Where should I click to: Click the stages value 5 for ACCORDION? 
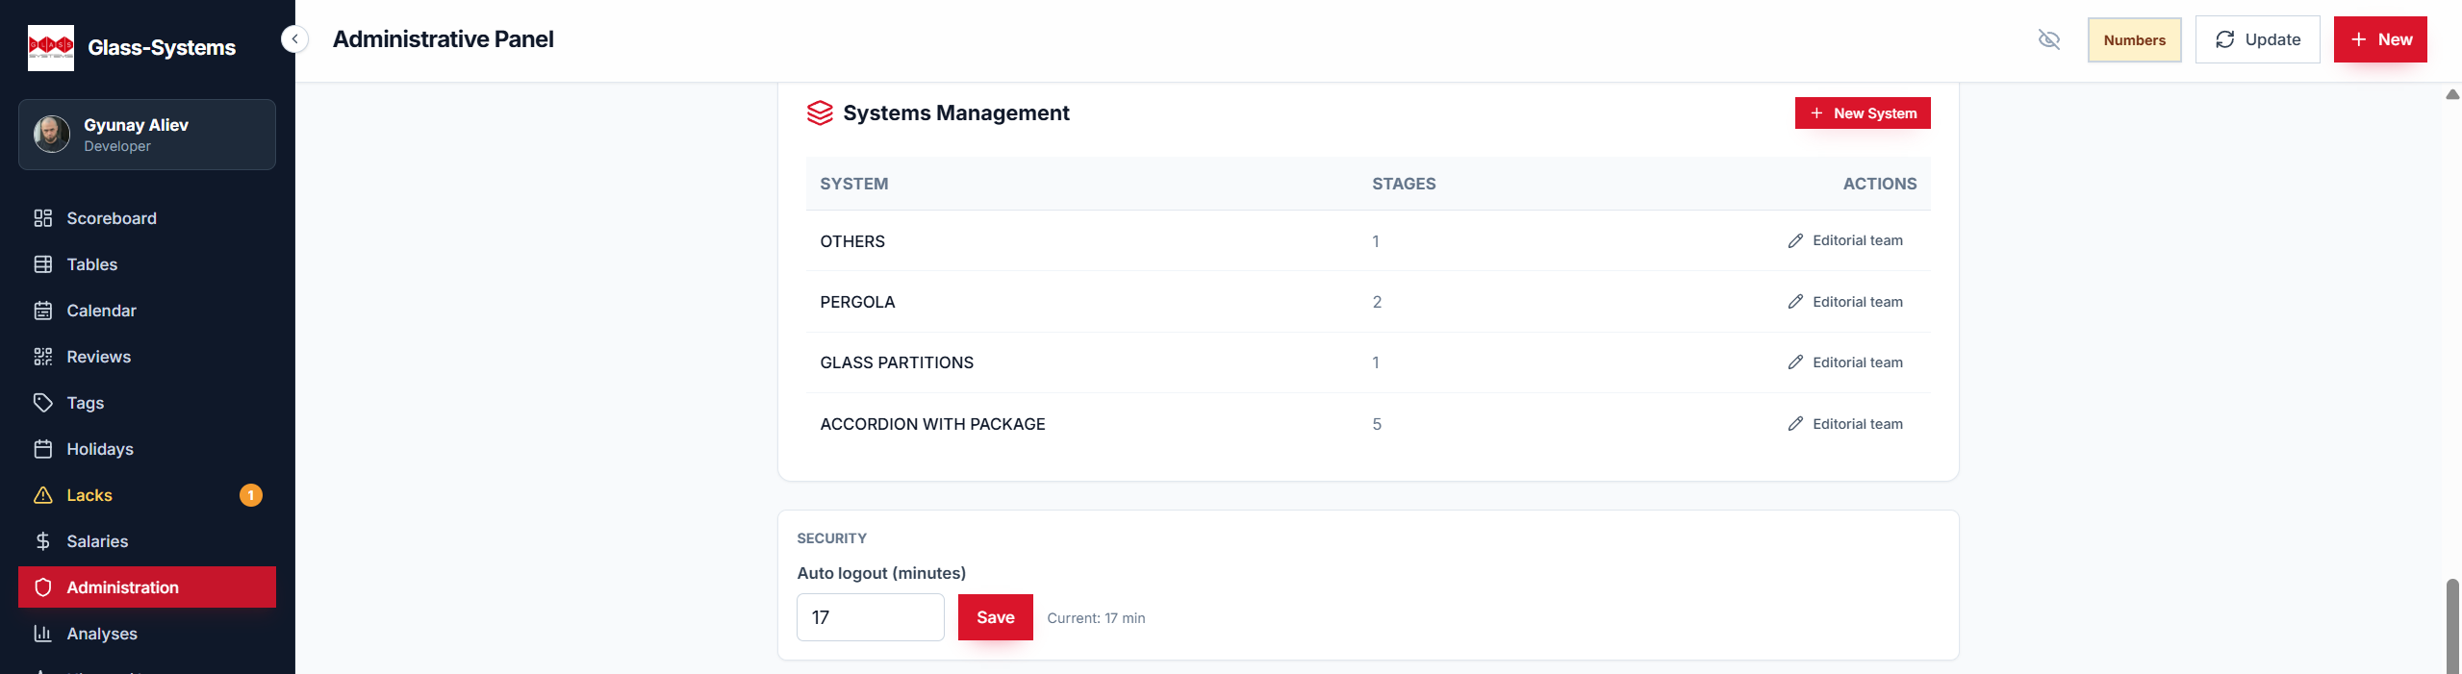coord(1377,424)
